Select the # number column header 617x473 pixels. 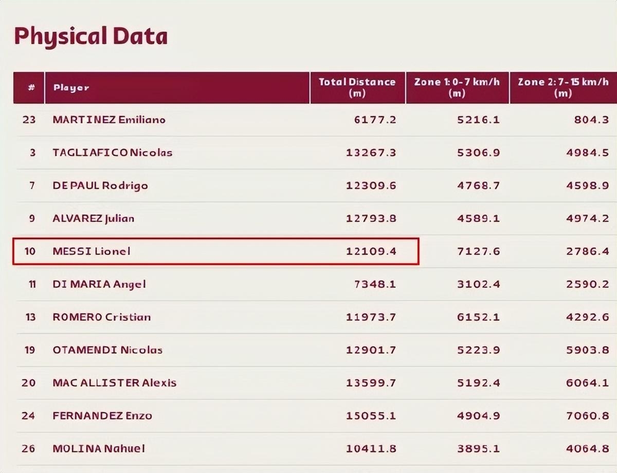coord(29,87)
